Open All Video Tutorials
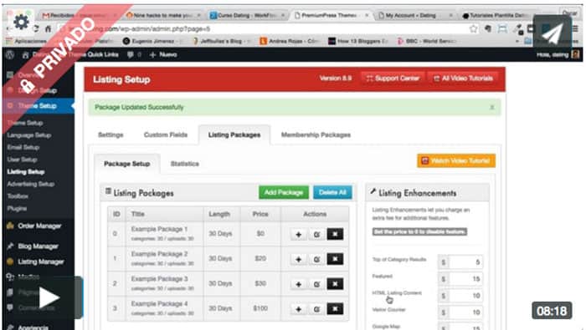 point(463,79)
